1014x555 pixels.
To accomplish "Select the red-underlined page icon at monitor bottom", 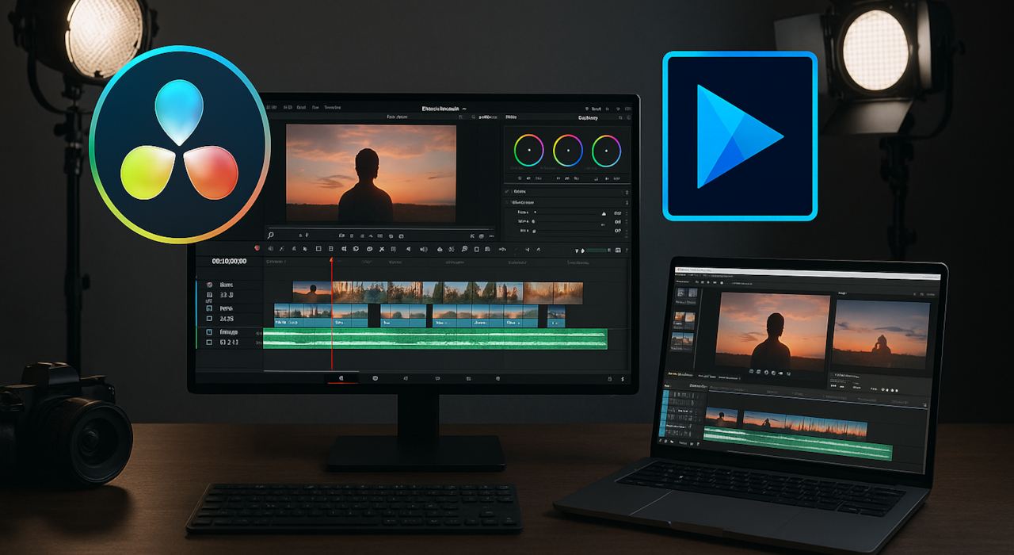I will [341, 379].
